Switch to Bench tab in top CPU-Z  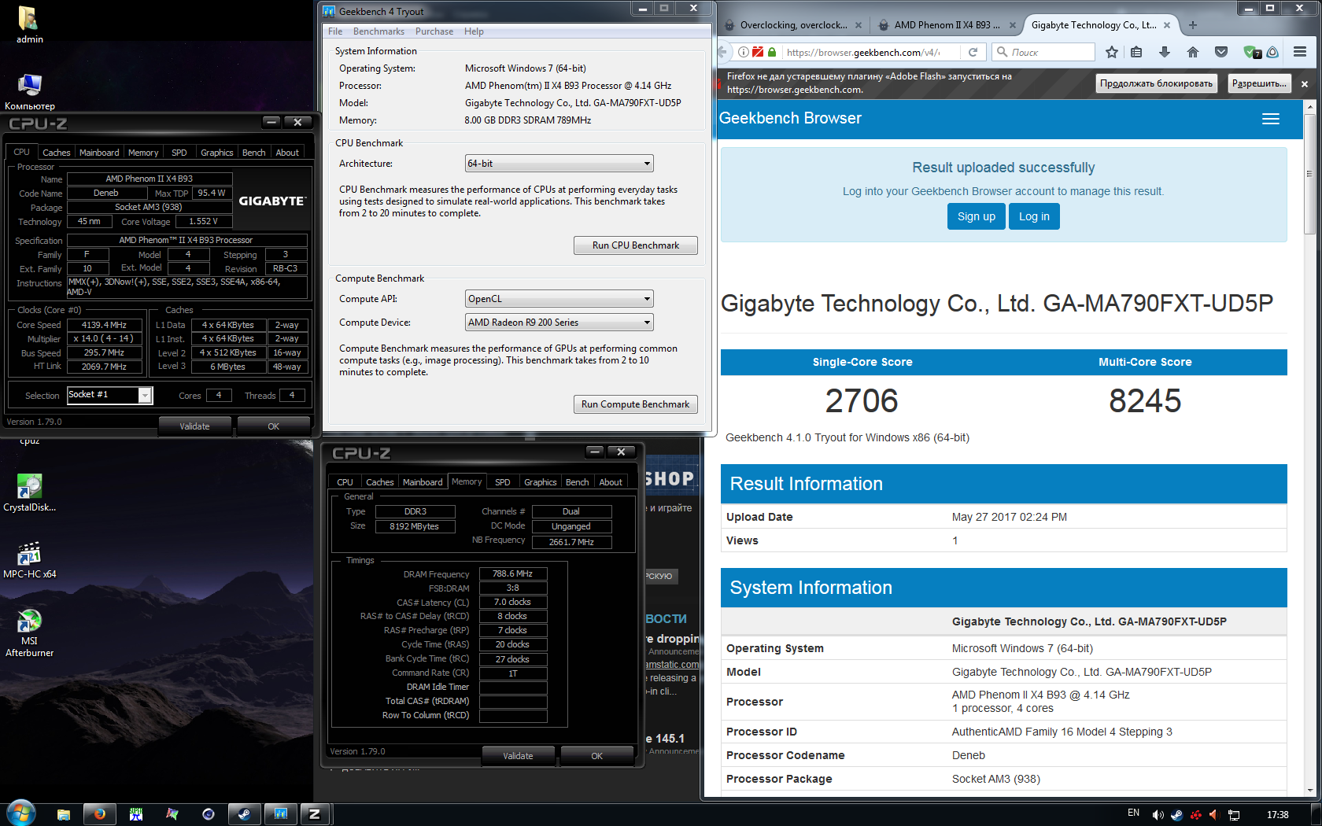(x=253, y=153)
